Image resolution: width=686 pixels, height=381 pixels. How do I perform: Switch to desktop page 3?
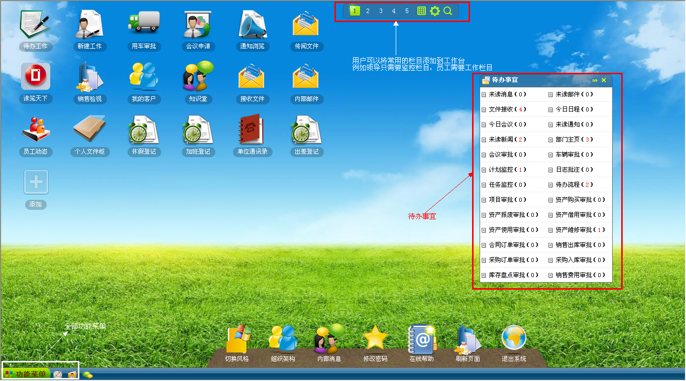point(381,11)
